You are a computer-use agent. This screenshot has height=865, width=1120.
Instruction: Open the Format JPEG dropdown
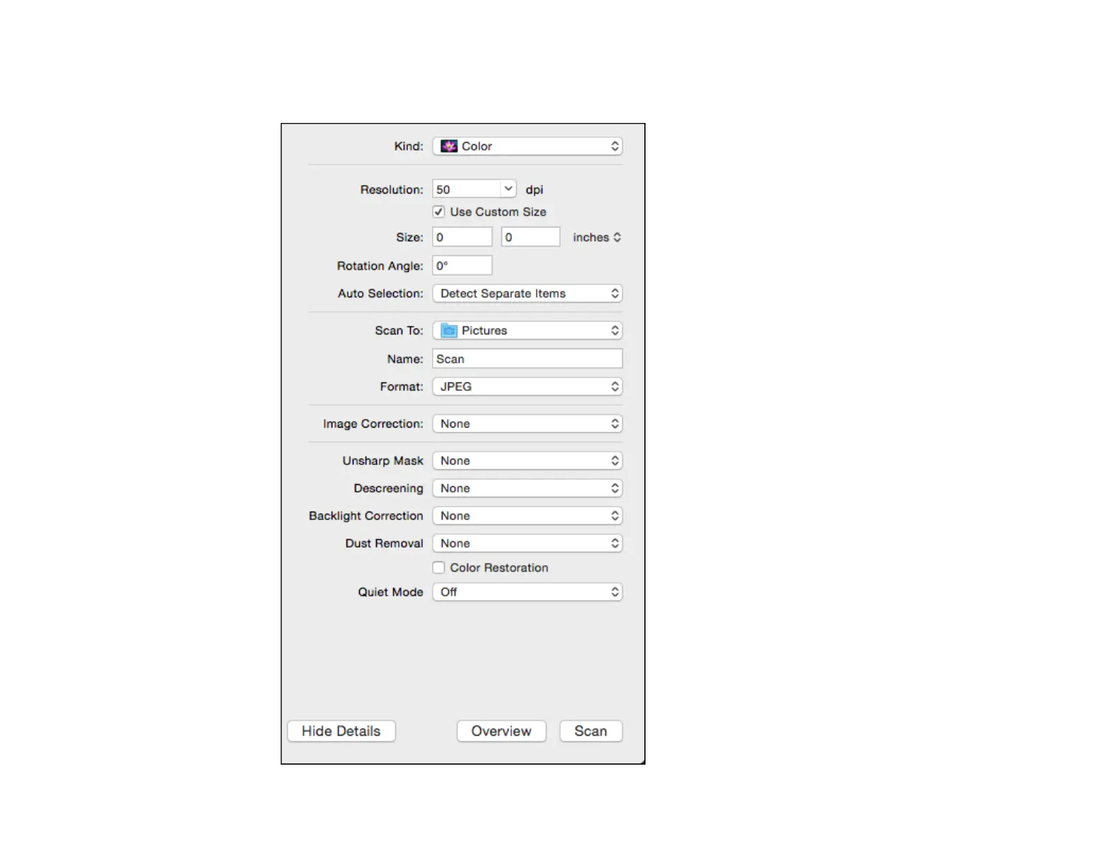[x=527, y=387]
